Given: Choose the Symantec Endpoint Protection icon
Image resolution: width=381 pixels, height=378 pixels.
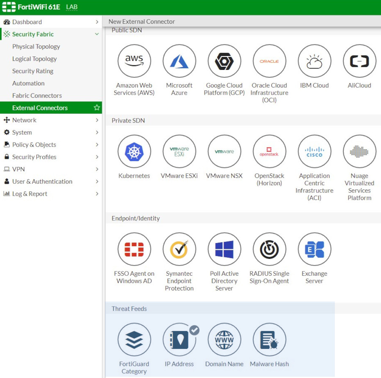Looking at the screenshot, I should [x=179, y=249].
